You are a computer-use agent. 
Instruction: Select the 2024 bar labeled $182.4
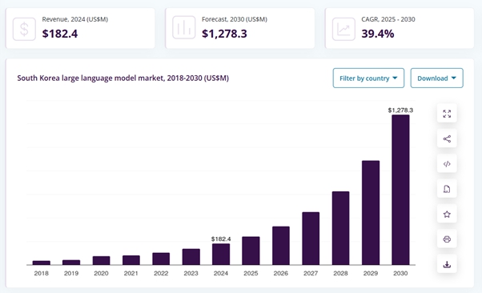221,254
